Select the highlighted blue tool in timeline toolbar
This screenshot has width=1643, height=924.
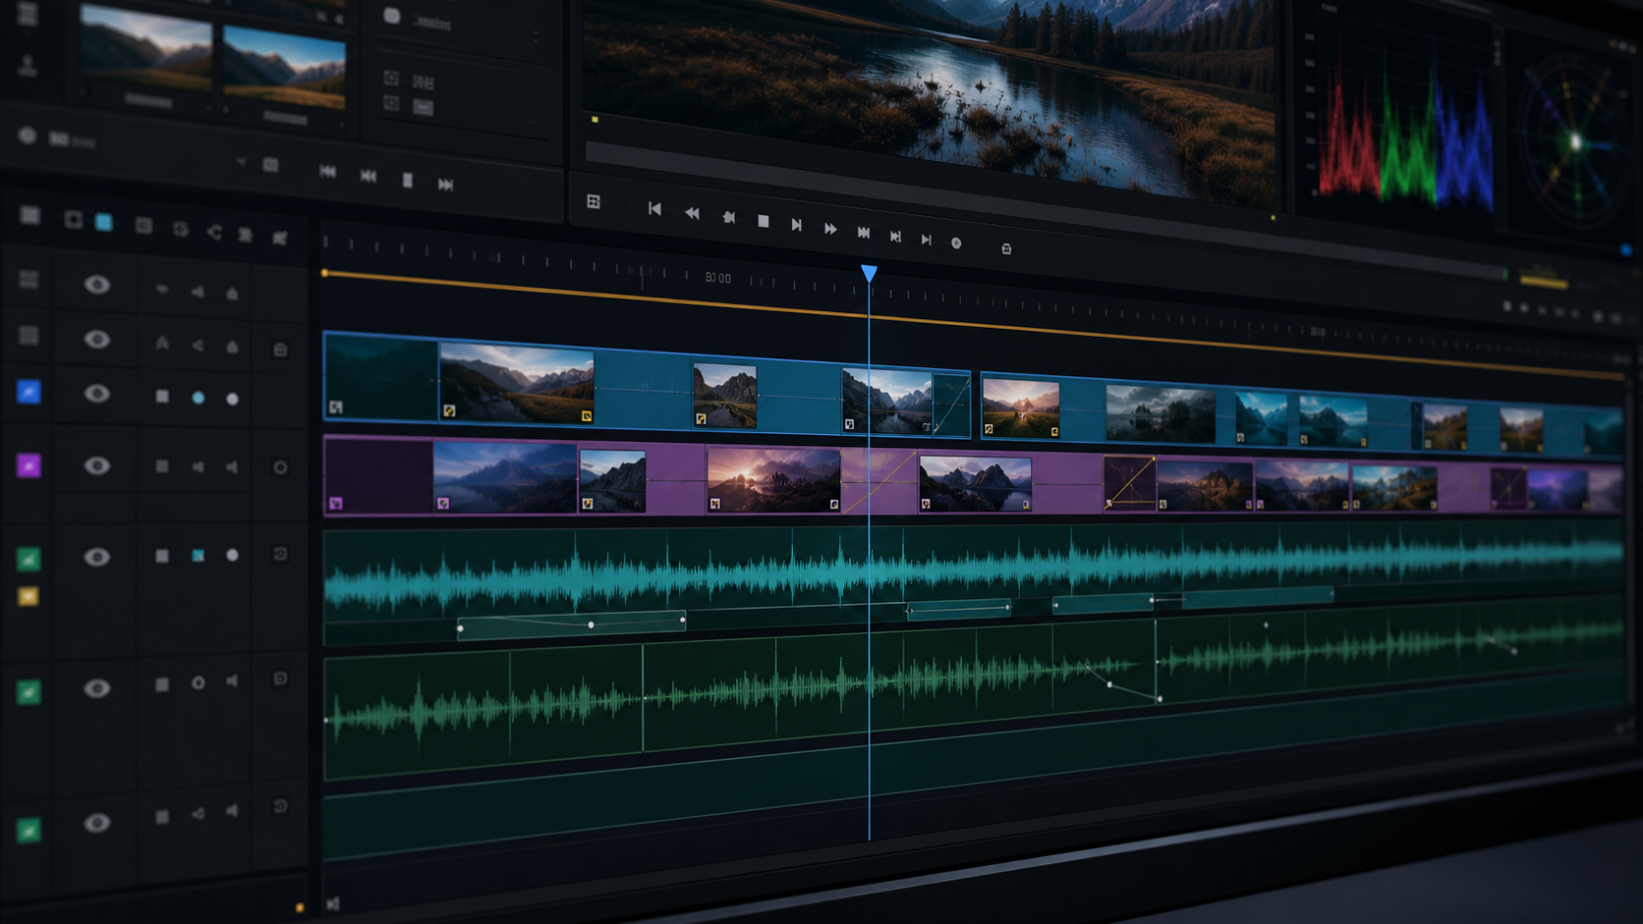coord(103,222)
